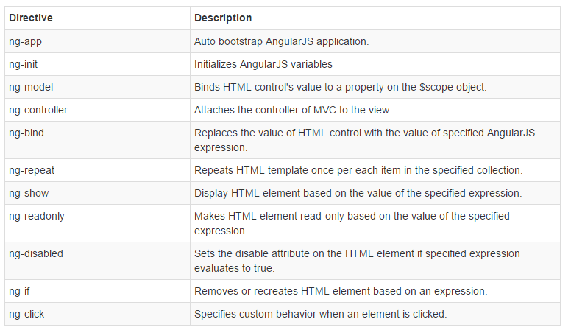
Task: Select the 'Specifies custom behavior' description text
Action: 320,314
